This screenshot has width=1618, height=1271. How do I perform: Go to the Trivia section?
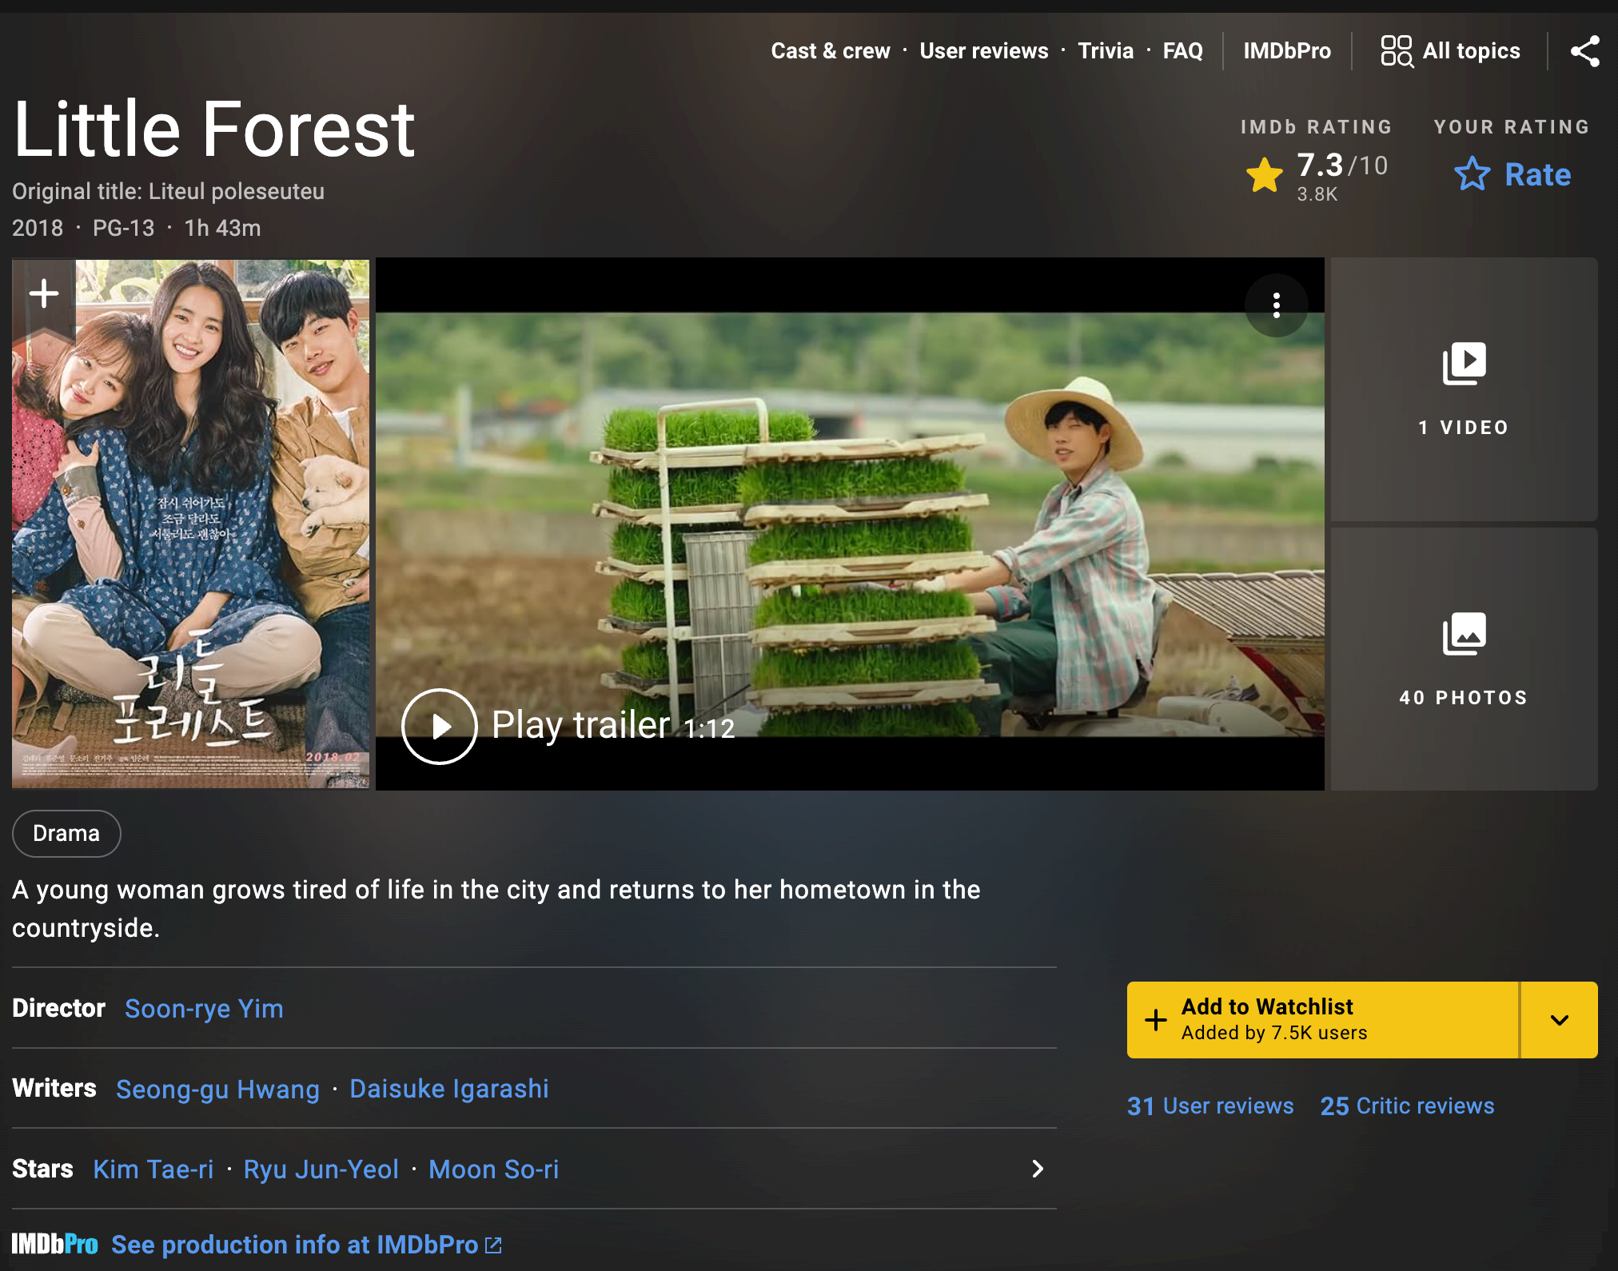[x=1105, y=51]
